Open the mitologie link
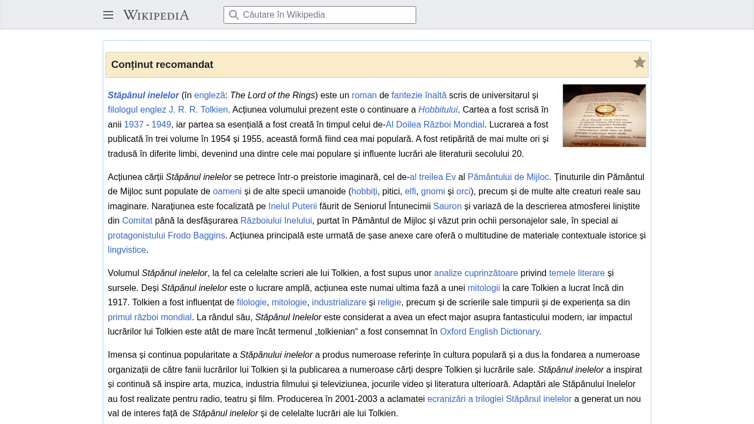The image size is (754, 424). 289,302
